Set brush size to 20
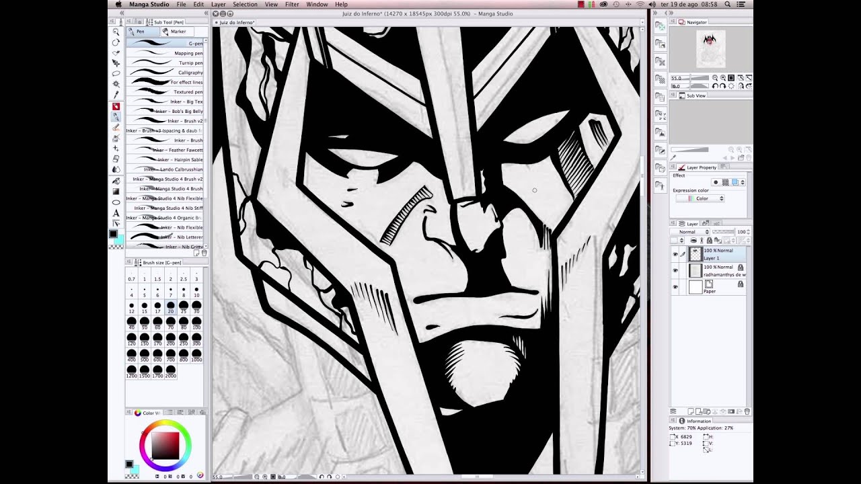 (x=170, y=307)
